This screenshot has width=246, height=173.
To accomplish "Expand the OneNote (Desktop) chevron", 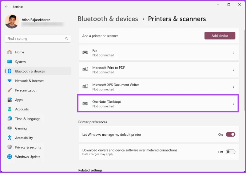I will 233,104.
